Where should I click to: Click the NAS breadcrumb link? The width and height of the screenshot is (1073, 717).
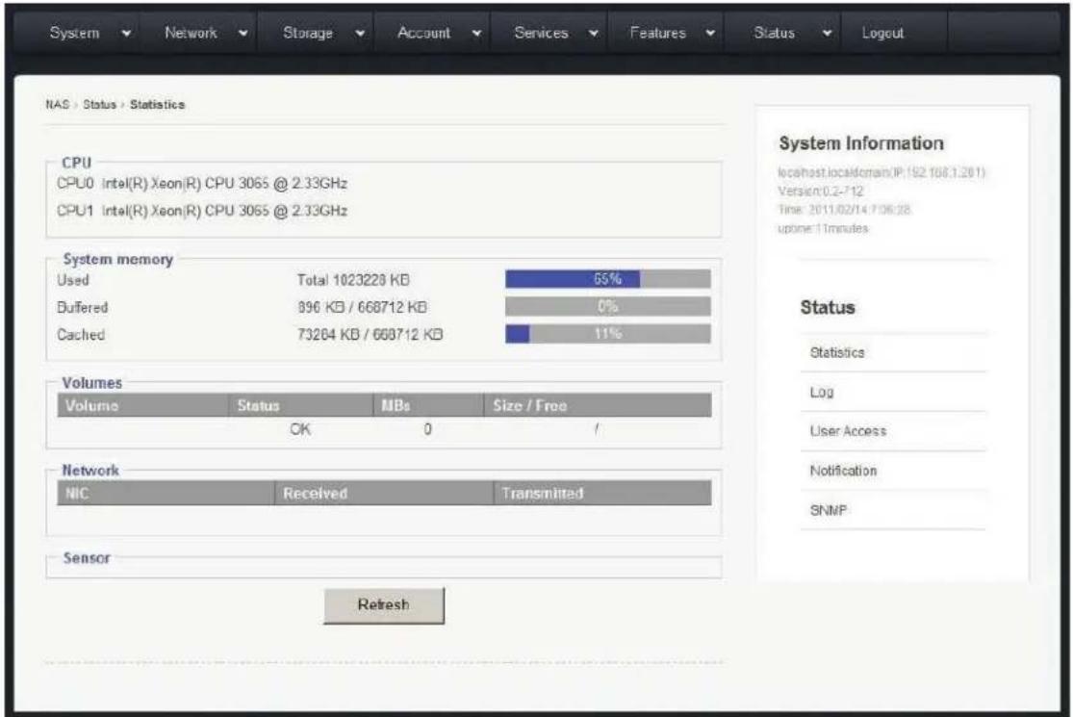tap(57, 105)
